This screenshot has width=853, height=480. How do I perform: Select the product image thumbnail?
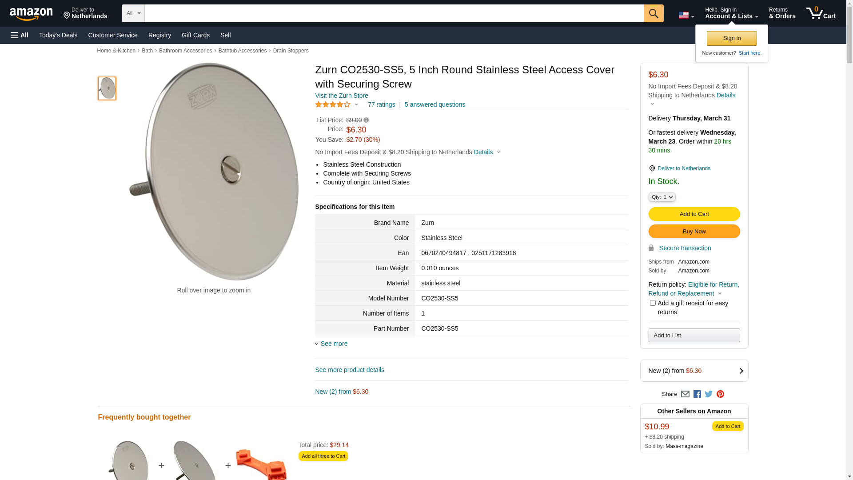[107, 88]
